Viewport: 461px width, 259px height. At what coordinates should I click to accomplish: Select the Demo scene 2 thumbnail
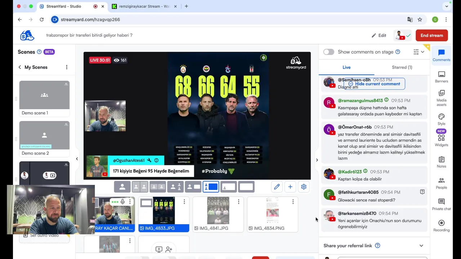click(44, 135)
